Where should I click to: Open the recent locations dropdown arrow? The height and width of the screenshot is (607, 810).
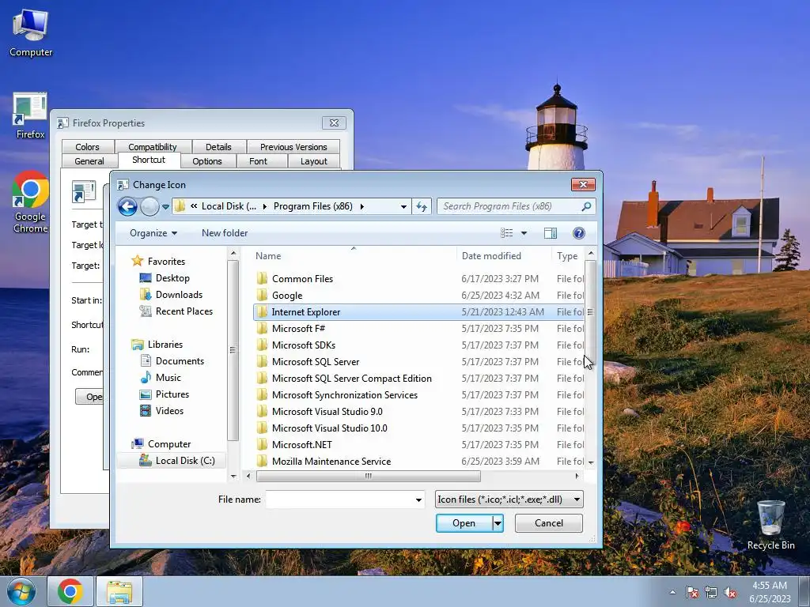click(165, 207)
